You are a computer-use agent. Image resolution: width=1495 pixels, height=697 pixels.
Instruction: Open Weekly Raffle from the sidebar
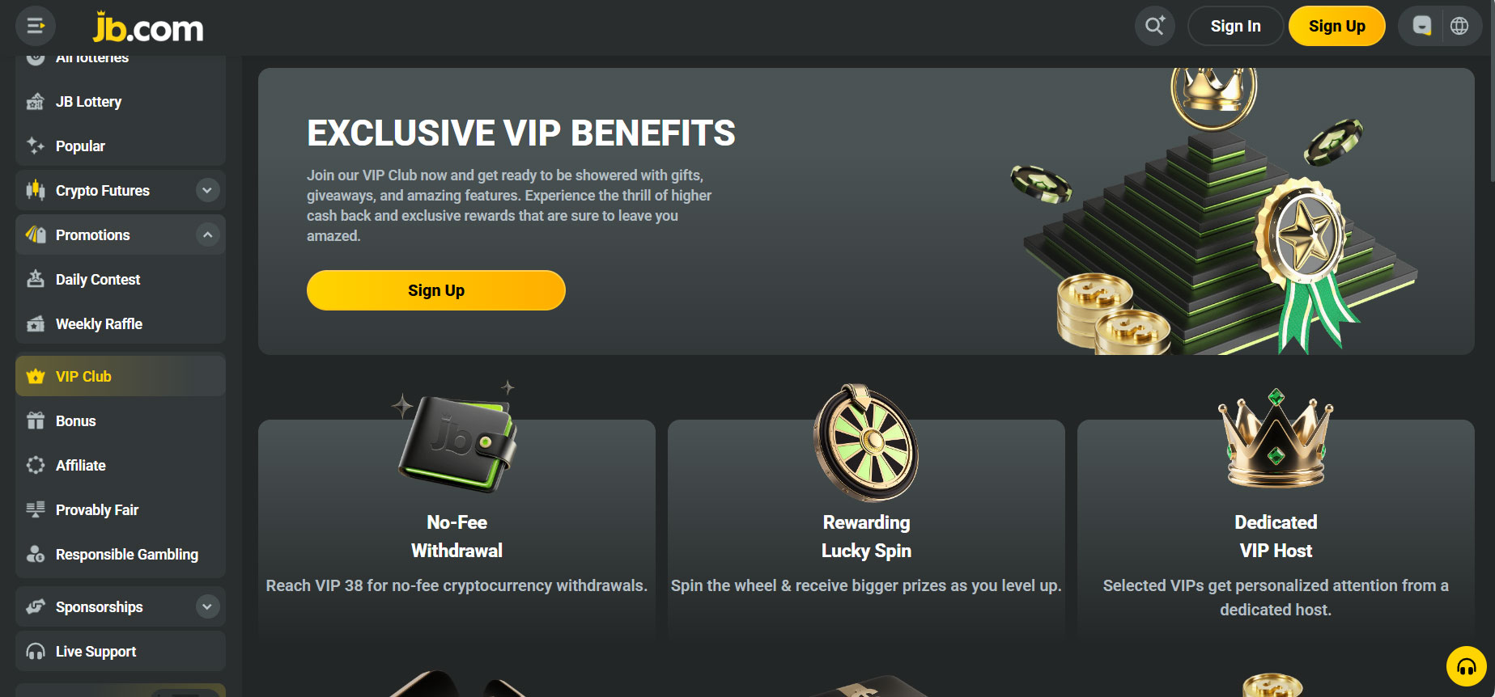[x=121, y=324]
